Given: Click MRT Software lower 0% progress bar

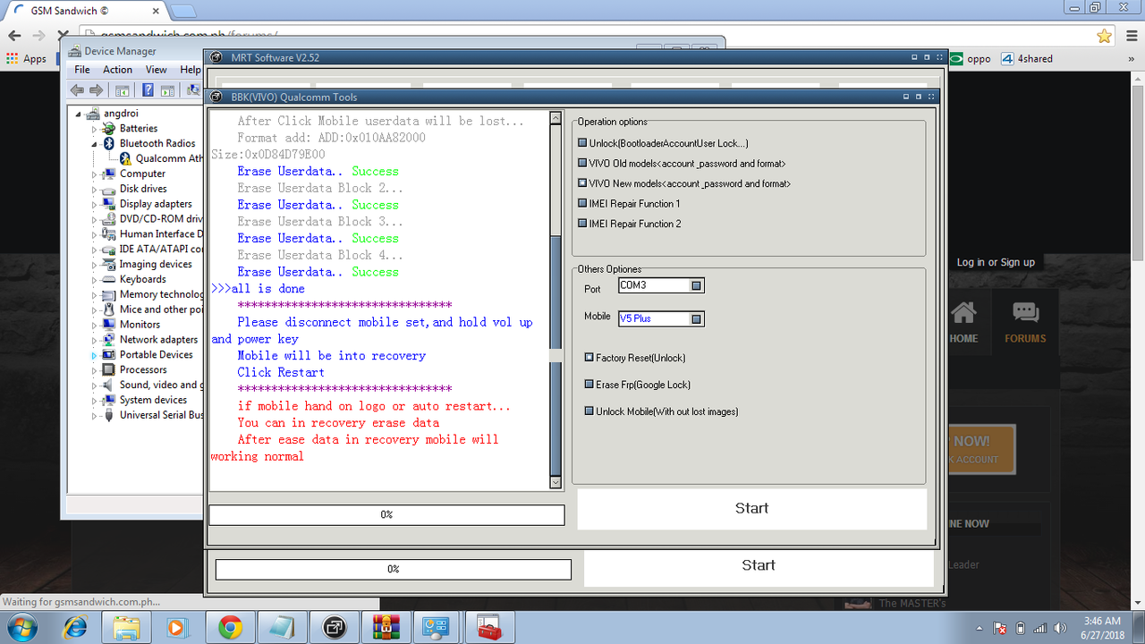Looking at the screenshot, I should (393, 569).
